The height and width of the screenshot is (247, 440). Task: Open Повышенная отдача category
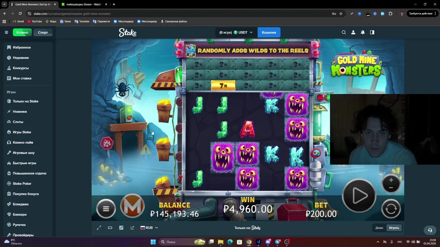[27, 173]
